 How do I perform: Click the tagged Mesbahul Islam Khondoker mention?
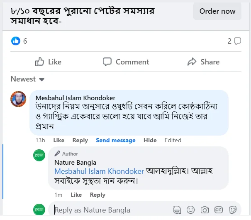(99, 171)
